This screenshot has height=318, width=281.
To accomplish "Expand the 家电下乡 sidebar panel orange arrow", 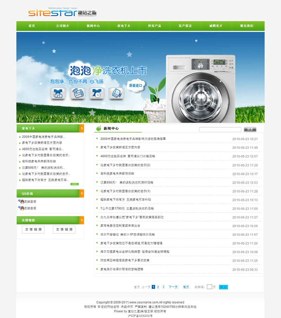I will pyautogui.click(x=81, y=128).
